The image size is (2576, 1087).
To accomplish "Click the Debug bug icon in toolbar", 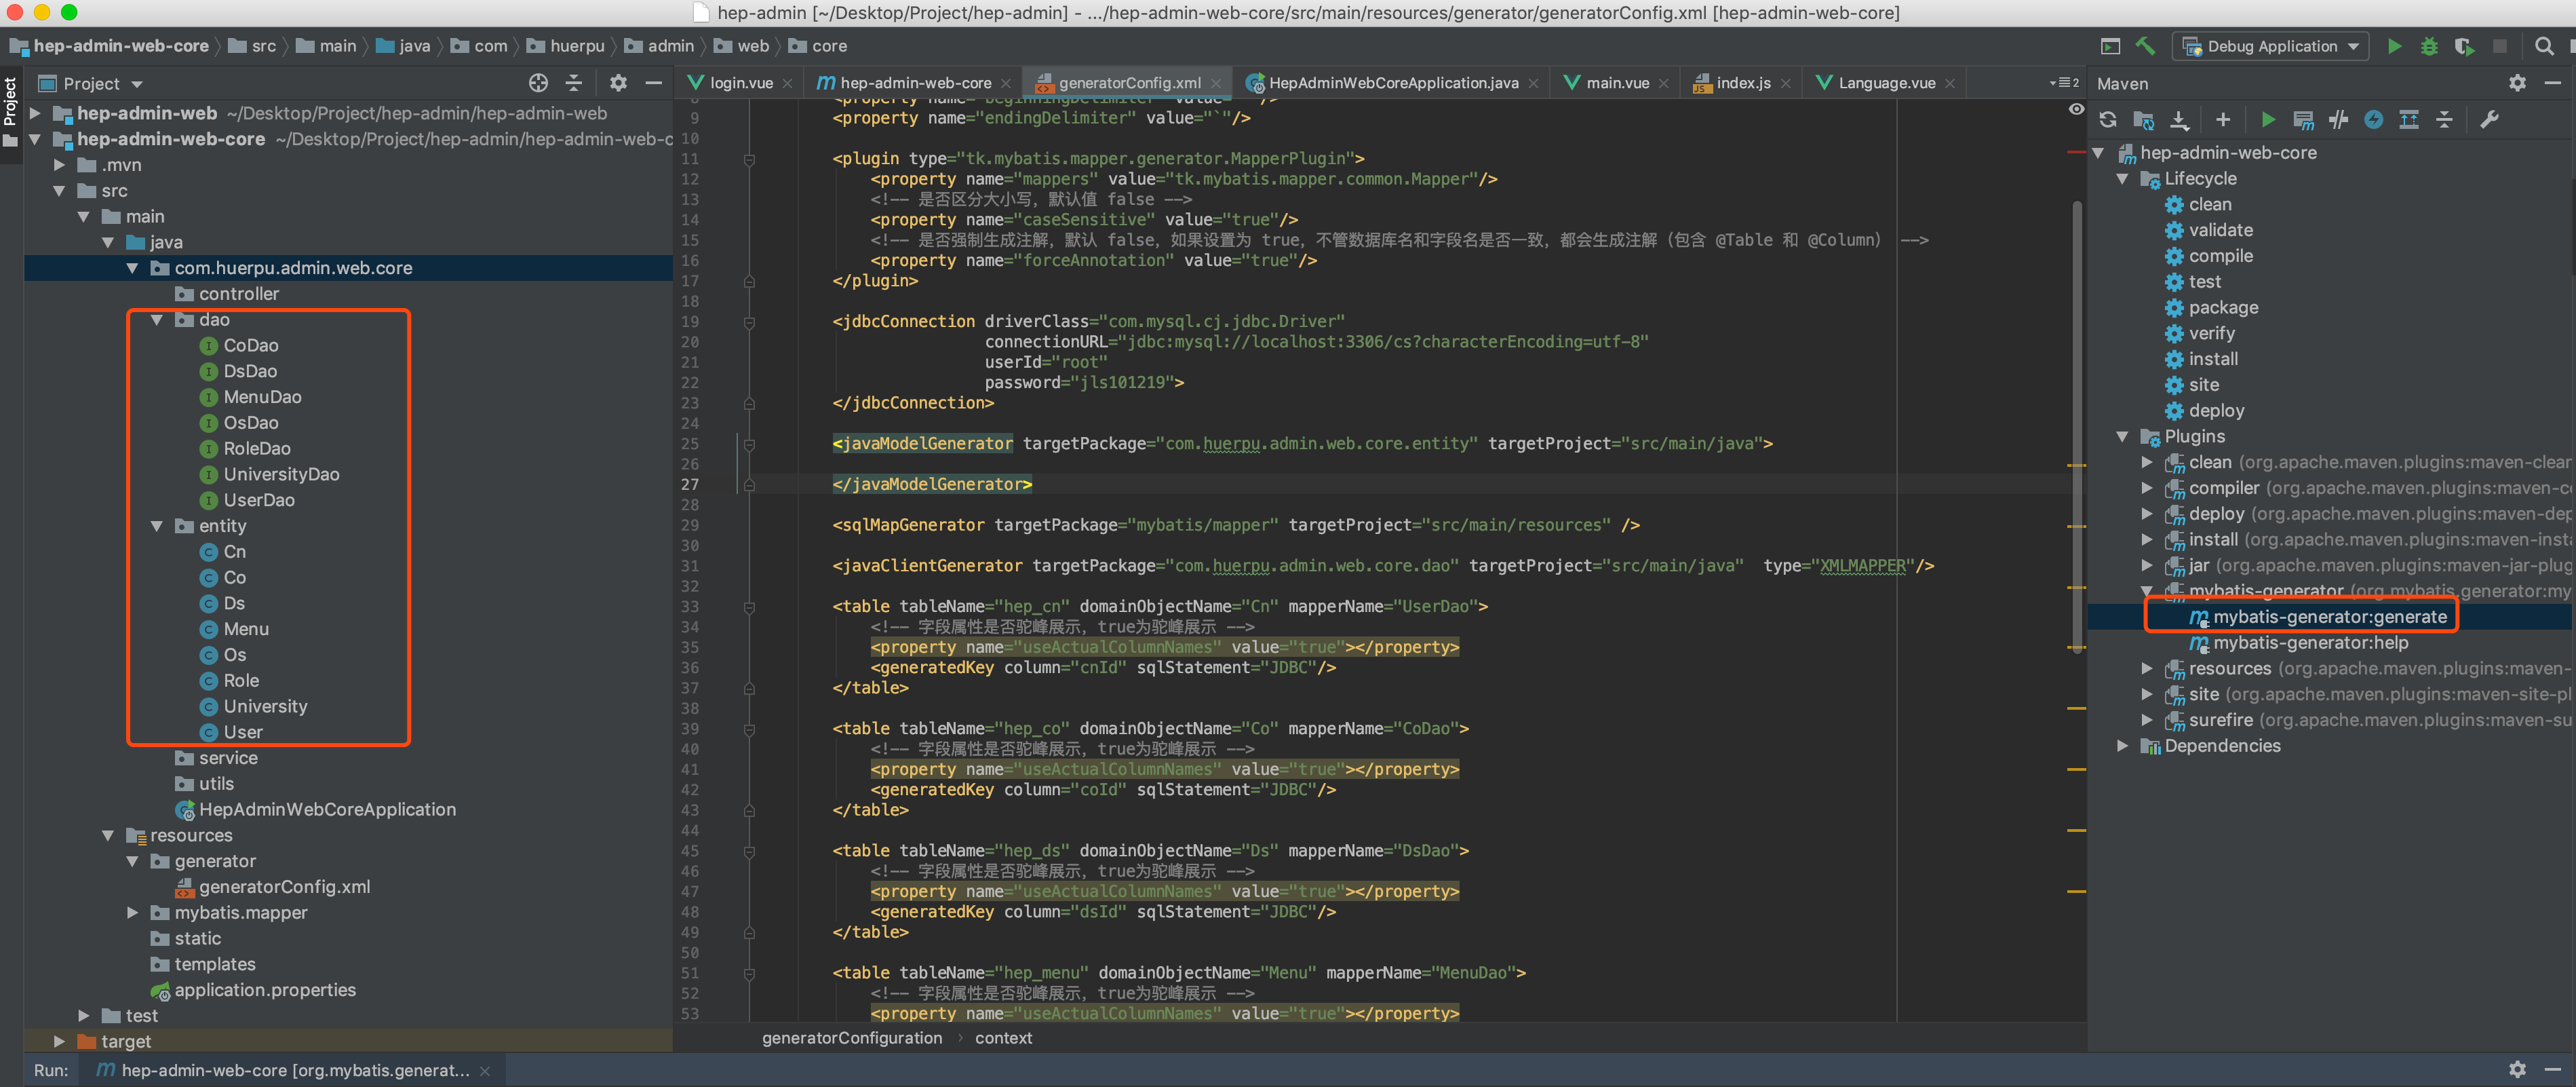I will (2429, 46).
